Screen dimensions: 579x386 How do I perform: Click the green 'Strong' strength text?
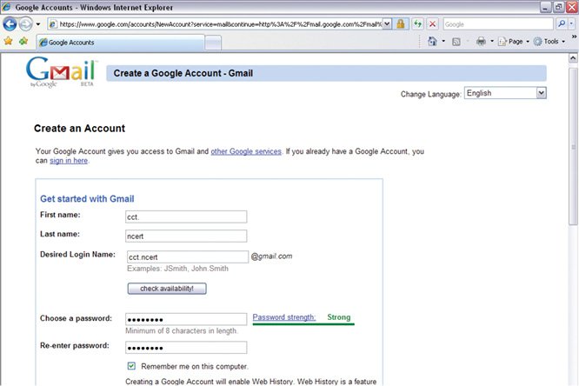tap(338, 317)
